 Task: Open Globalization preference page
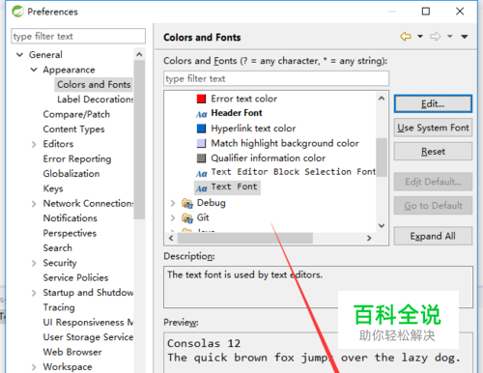pos(71,174)
